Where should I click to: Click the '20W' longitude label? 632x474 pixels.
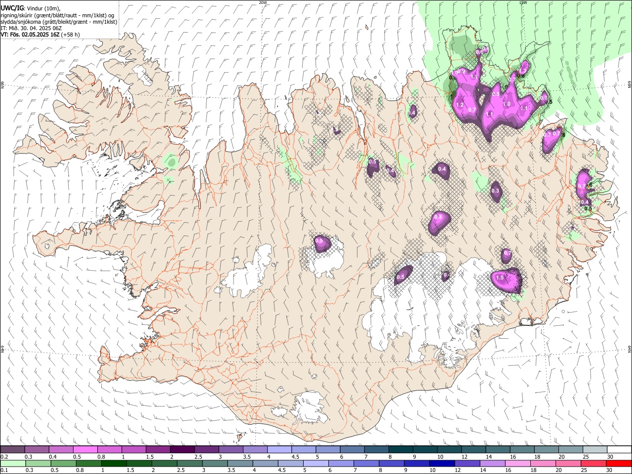(x=263, y=2)
